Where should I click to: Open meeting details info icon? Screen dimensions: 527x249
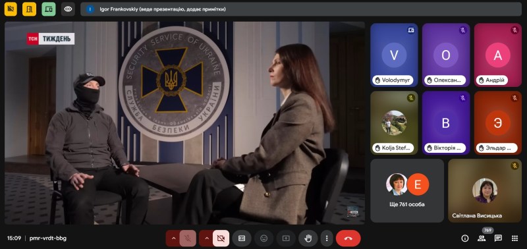pos(465,238)
